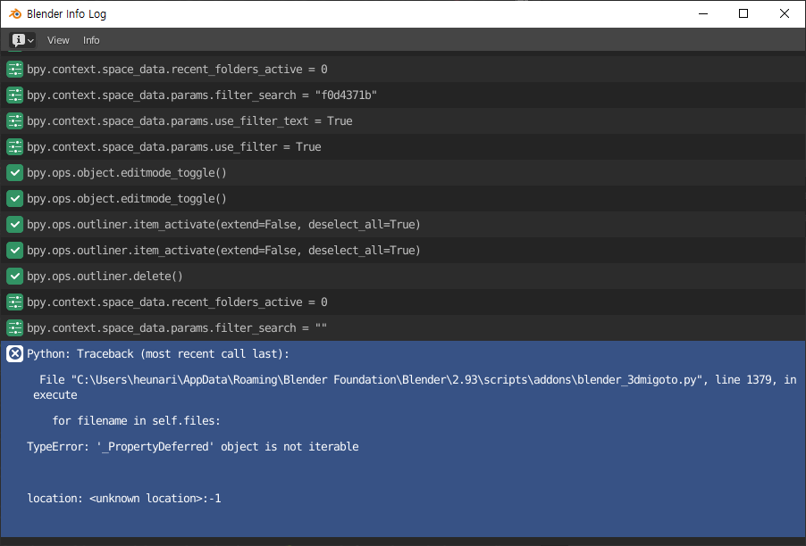Select second bpy.ops.object.editmode_toggle() log text

pyautogui.click(x=127, y=199)
